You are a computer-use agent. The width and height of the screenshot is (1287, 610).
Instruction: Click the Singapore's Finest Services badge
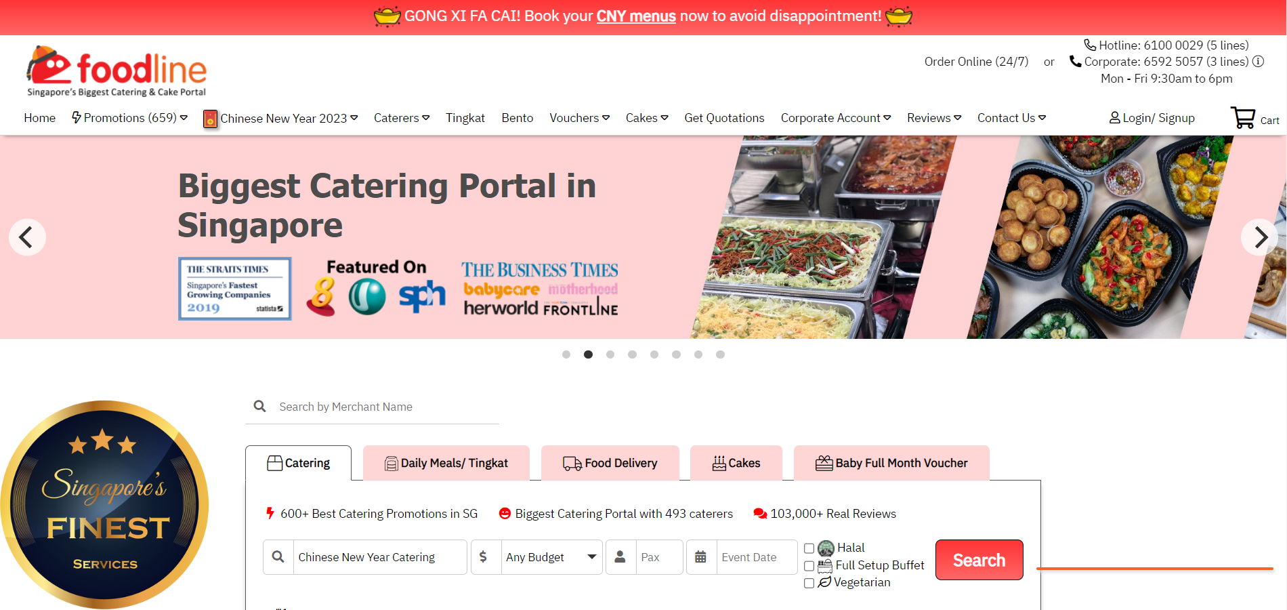104,505
